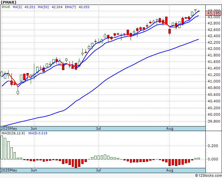
Task: Click Jun on the MACD panel axis
Action: 34,170
